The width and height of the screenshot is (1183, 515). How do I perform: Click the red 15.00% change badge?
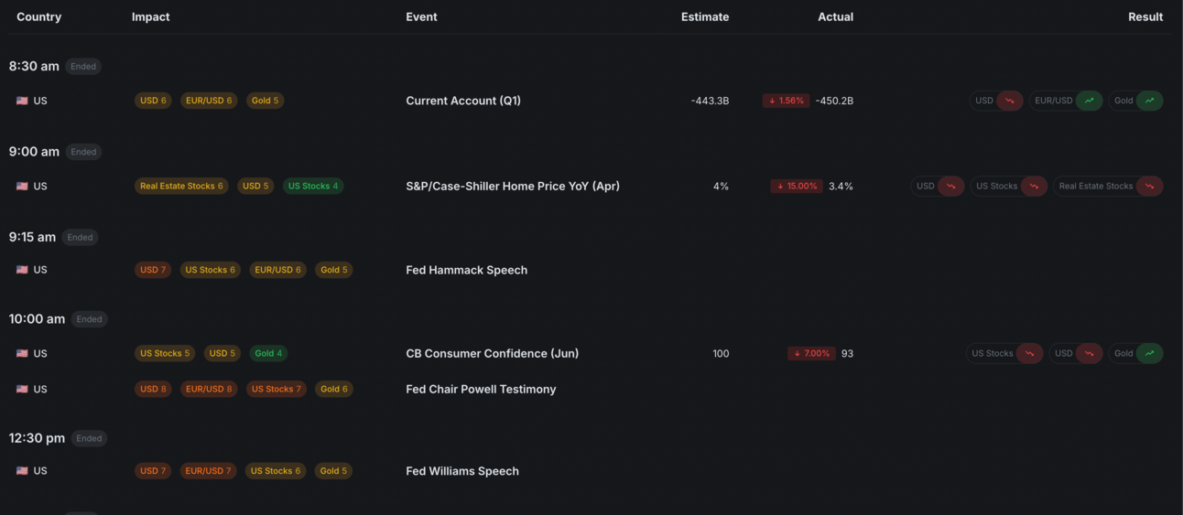tap(797, 186)
